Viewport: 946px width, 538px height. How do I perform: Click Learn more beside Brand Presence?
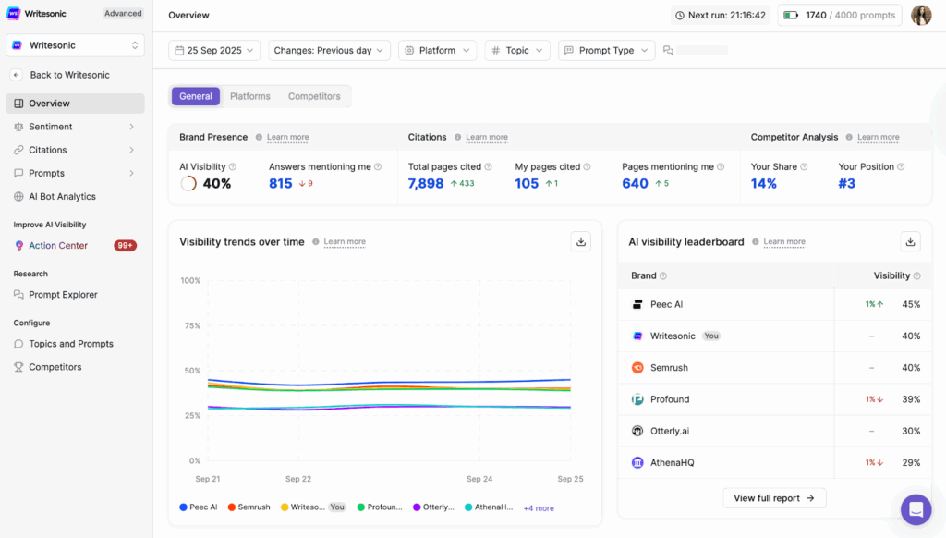point(287,137)
